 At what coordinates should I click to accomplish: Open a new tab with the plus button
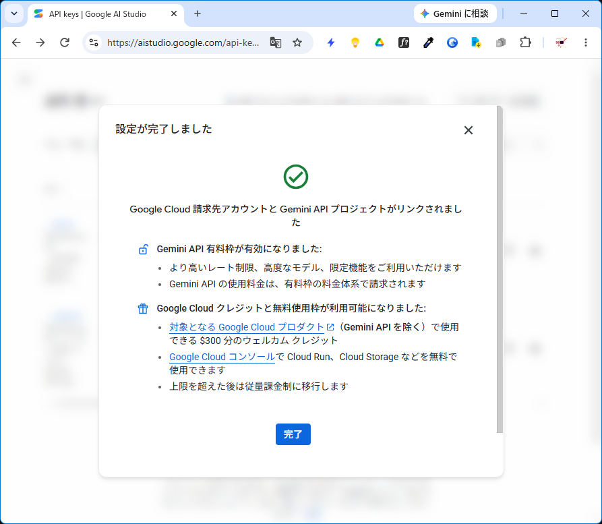[198, 14]
